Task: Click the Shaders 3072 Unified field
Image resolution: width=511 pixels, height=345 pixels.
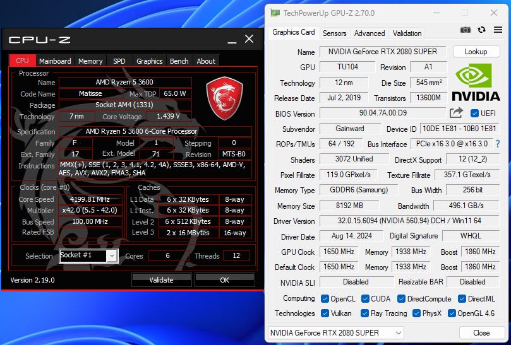Action: tap(354, 159)
